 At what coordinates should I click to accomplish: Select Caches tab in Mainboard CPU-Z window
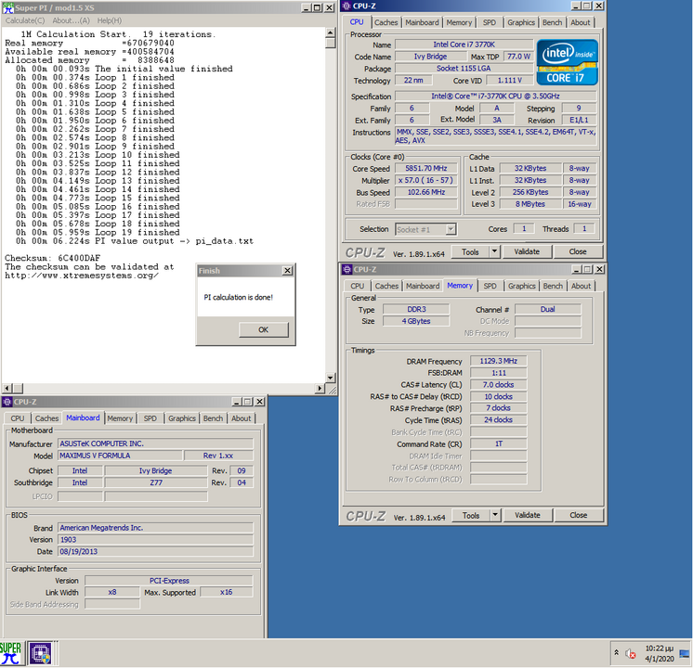(46, 418)
